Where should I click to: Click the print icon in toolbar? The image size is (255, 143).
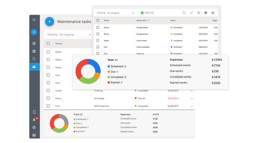pos(206,13)
